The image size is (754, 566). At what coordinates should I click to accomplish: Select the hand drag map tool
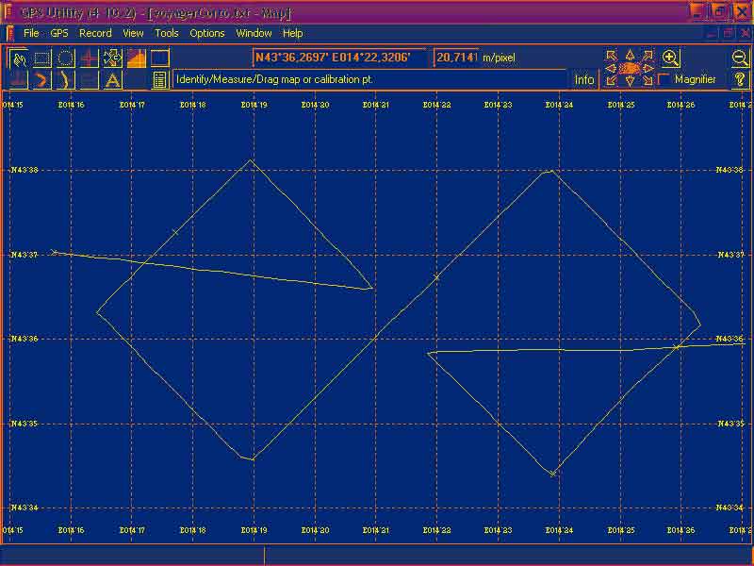point(18,58)
